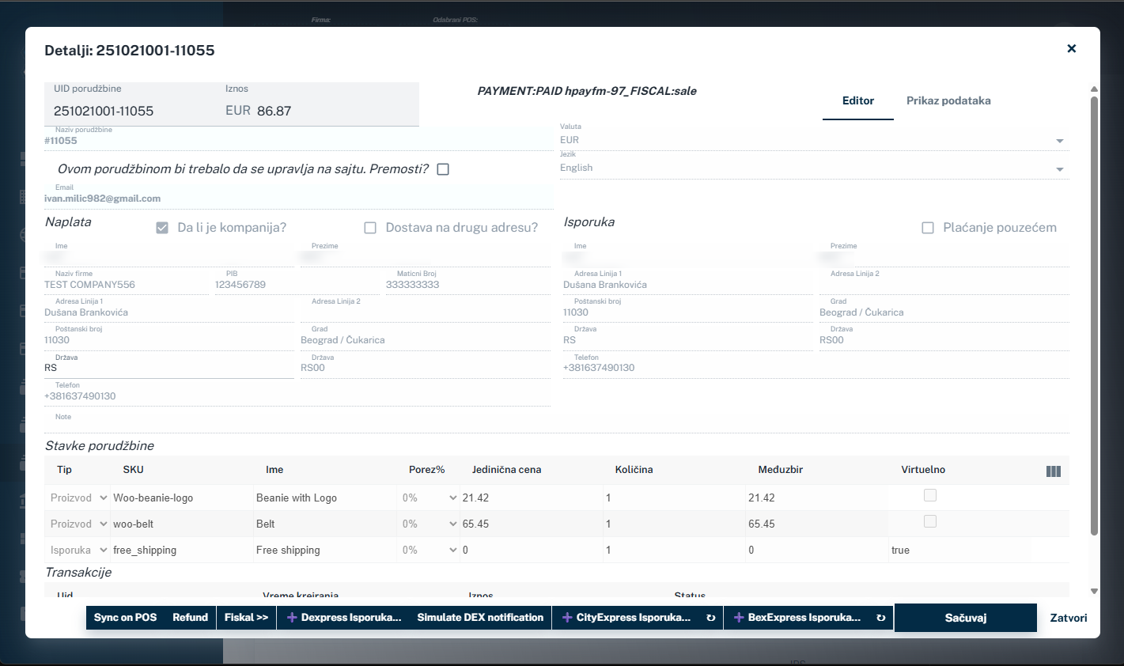This screenshot has width=1124, height=666.
Task: Click the plus icon for Dexpress Isporuka
Action: (x=292, y=618)
